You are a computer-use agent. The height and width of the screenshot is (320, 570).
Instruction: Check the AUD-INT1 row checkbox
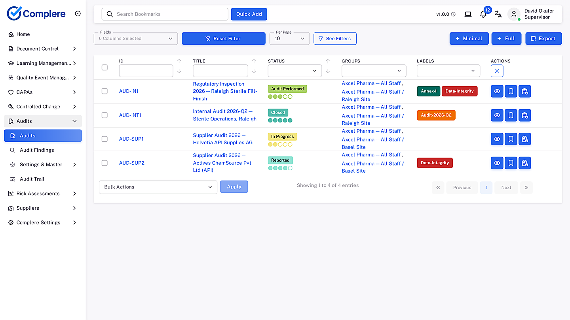coord(104,115)
